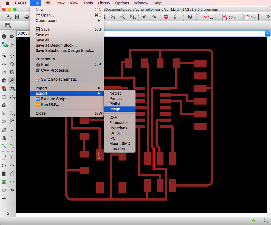Click the Help question mark icon
The height and width of the screenshot is (225, 271).
pos(190,17)
